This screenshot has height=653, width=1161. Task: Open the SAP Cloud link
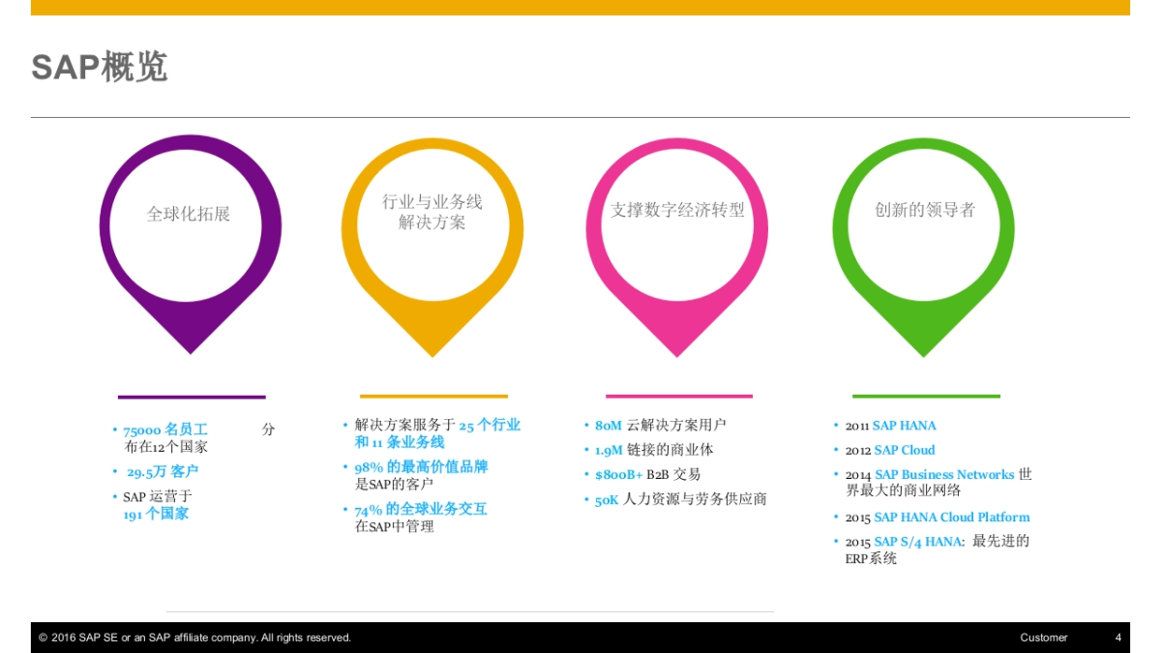pyautogui.click(x=904, y=450)
